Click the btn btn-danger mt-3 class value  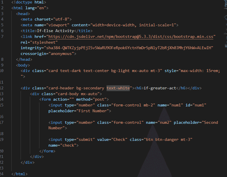pyautogui.click(x=168, y=139)
